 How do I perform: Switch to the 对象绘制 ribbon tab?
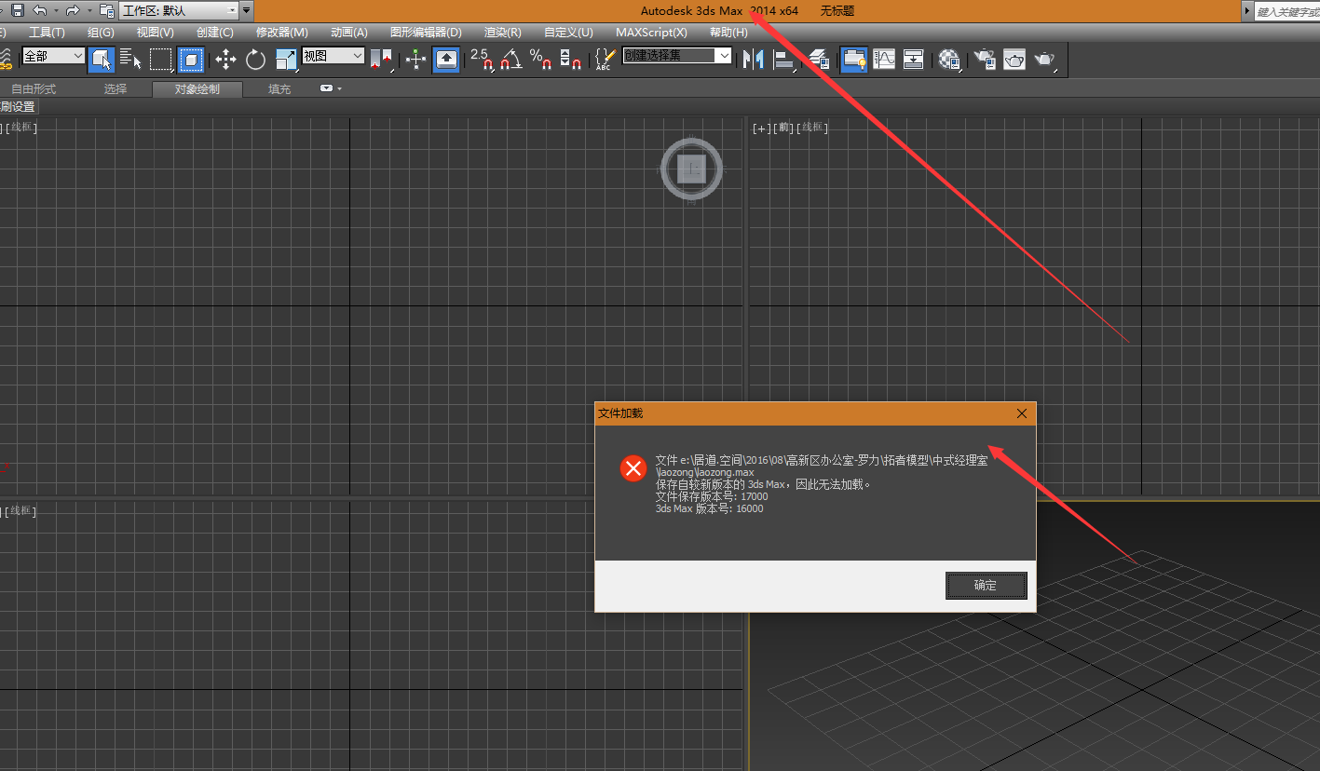pos(197,89)
